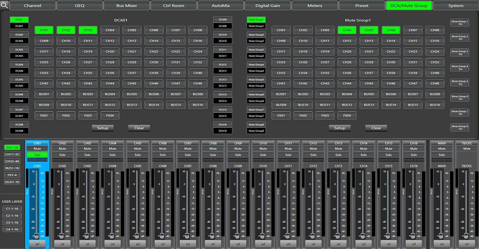Click the CH08 fader handle
Viewport: 479px width, 249px height.
[x=213, y=235]
